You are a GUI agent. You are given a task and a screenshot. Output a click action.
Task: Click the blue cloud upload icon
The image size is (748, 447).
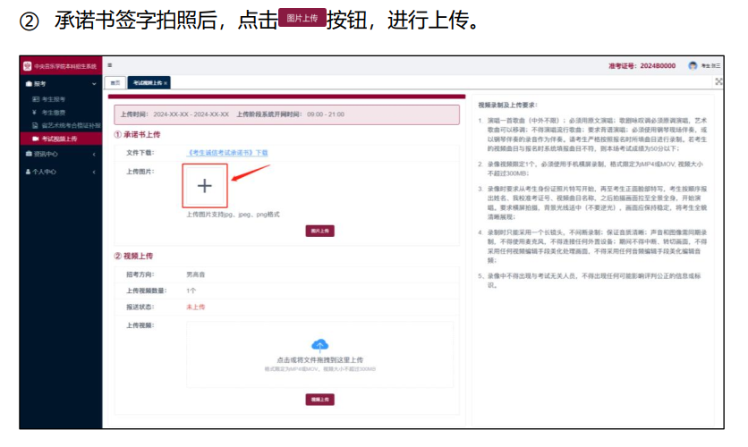click(319, 345)
